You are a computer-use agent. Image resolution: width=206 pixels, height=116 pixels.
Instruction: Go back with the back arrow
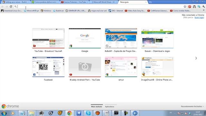pos(3,6)
